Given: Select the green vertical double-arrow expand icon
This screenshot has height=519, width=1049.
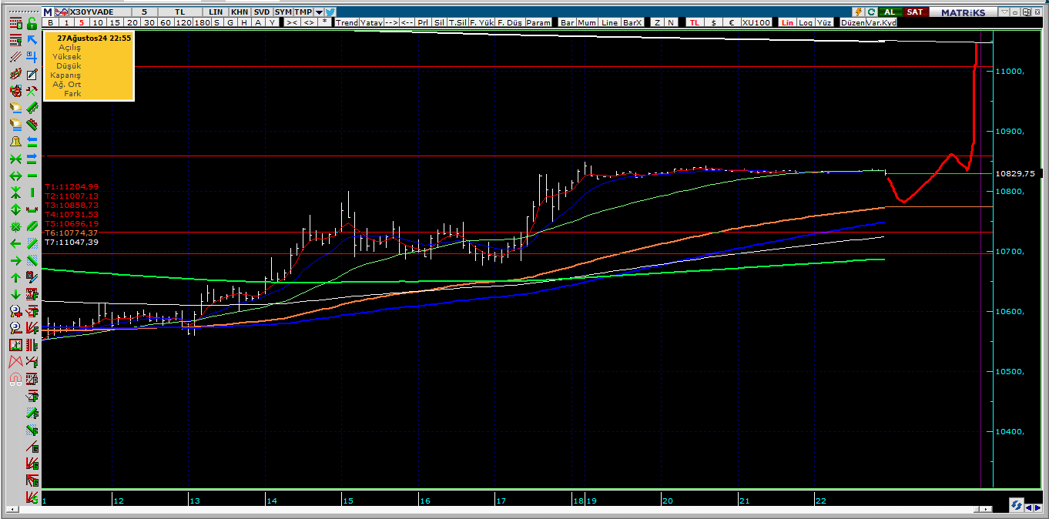Looking at the screenshot, I should tap(15, 209).
